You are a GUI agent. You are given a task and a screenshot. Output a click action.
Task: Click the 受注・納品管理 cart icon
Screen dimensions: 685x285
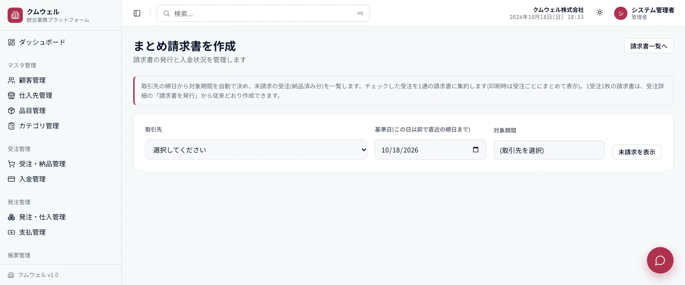[11, 164]
